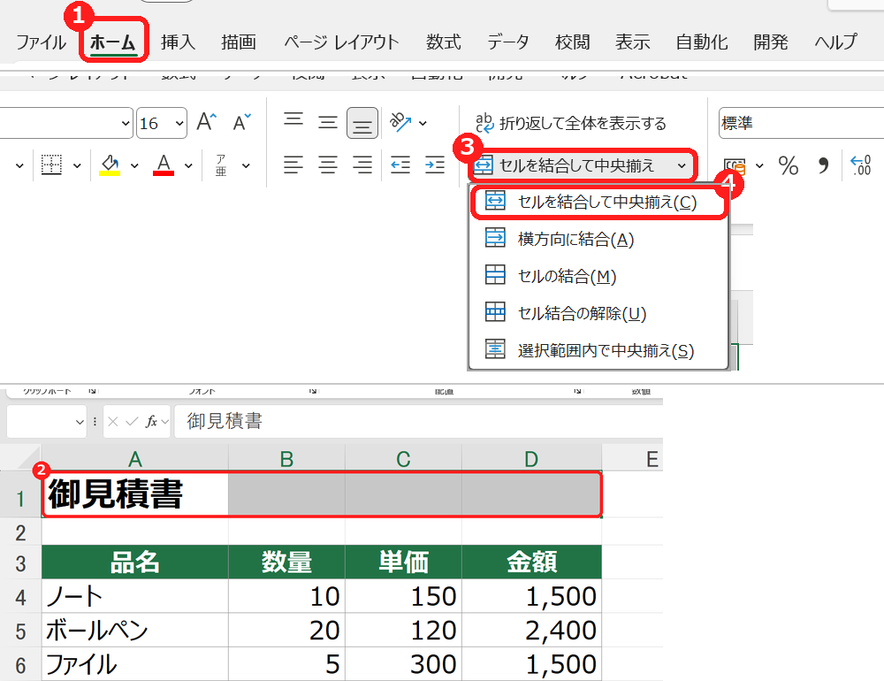Select the cell with value 2,400
Viewport: 884px width, 681px height.
[531, 630]
